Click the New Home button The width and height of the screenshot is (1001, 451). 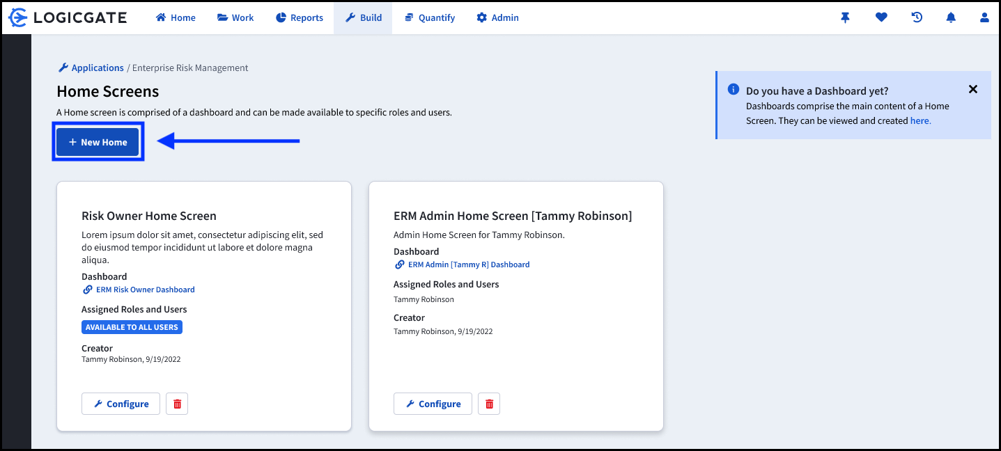tap(98, 141)
